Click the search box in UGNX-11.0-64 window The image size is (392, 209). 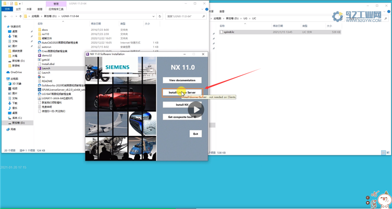[186, 16]
